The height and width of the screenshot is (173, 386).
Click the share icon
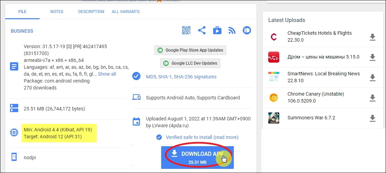click(202, 30)
